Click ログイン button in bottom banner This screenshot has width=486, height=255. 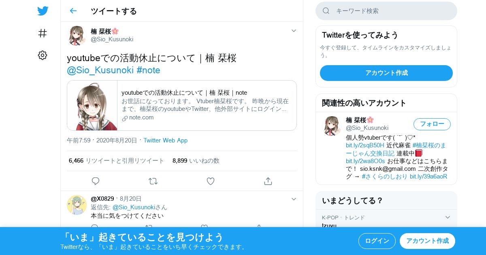click(377, 241)
